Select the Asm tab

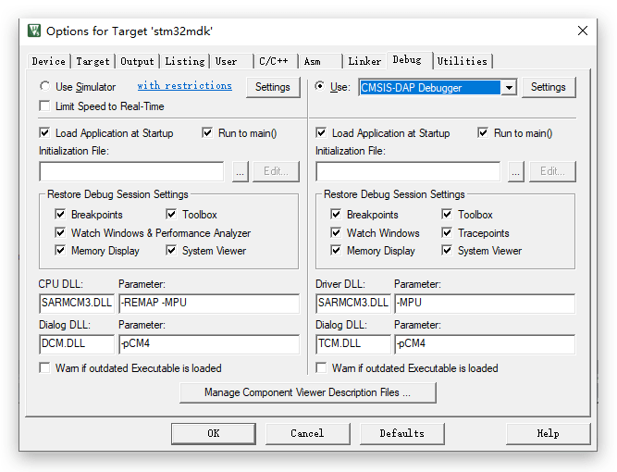coord(319,61)
